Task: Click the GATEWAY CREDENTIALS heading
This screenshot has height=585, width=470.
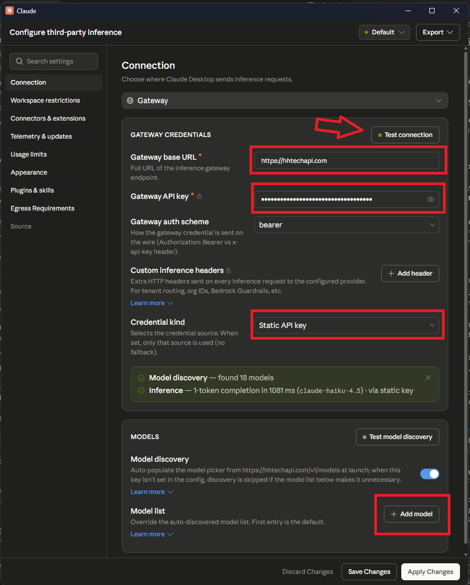Action: (x=170, y=135)
